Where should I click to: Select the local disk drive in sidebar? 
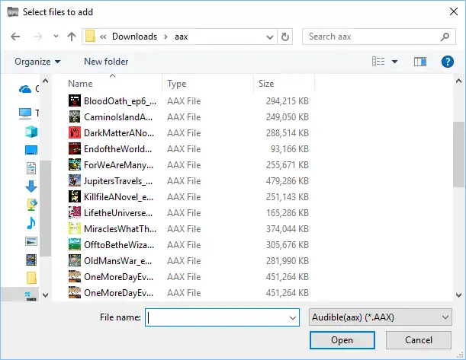31,296
